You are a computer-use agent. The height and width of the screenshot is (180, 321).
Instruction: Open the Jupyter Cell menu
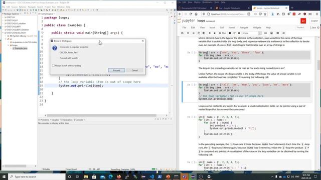coord(222,27)
